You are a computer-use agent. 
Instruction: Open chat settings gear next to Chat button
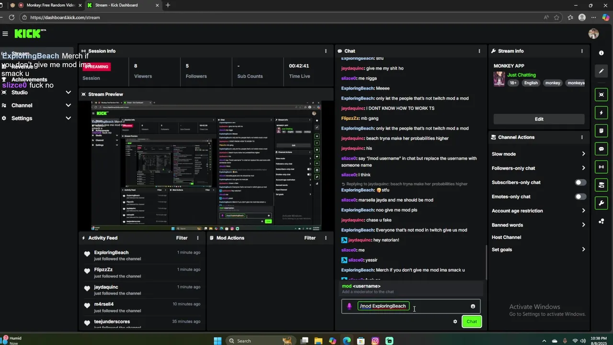(x=455, y=322)
